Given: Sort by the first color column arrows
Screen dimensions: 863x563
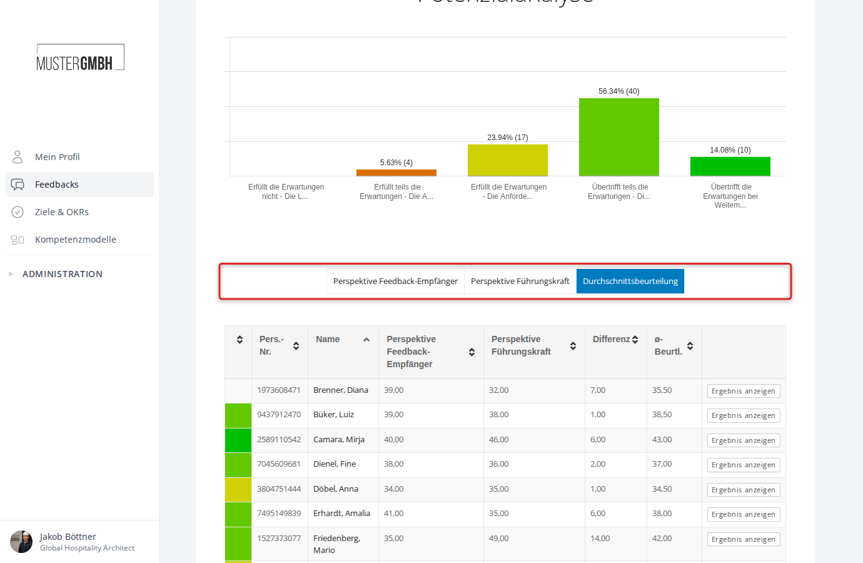Looking at the screenshot, I should tap(240, 340).
